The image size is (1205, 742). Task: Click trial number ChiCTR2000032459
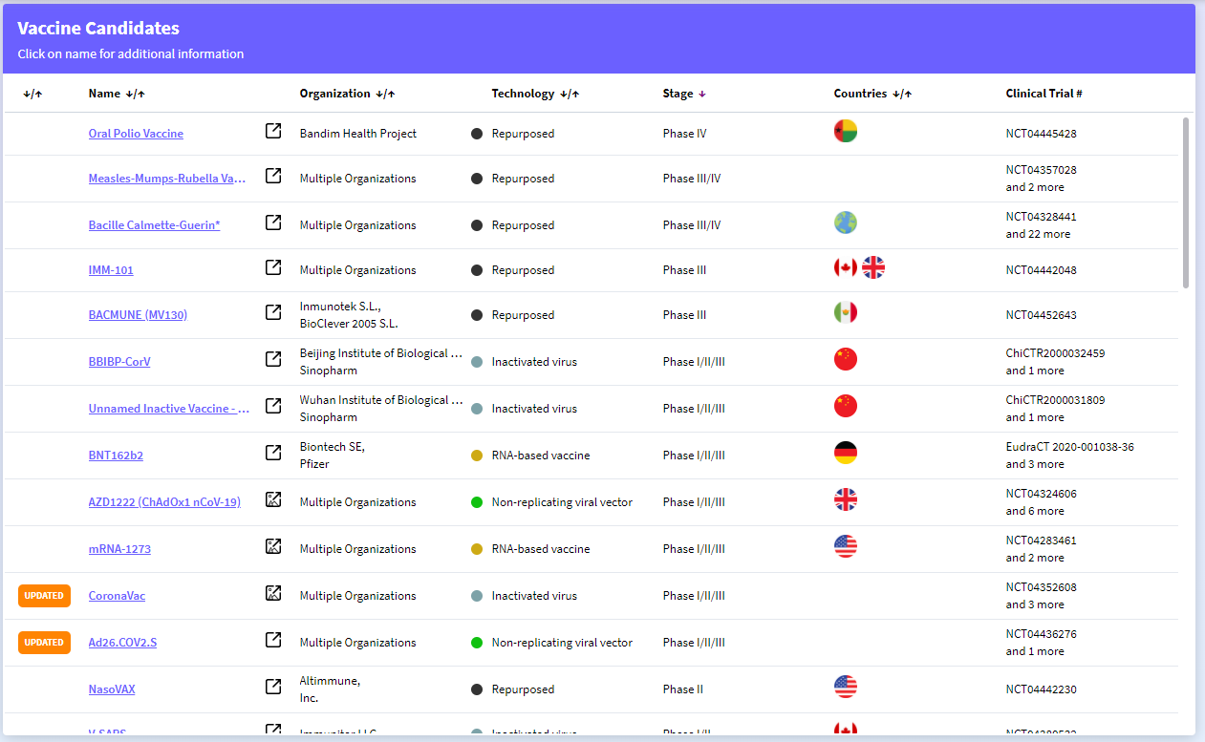1055,353
